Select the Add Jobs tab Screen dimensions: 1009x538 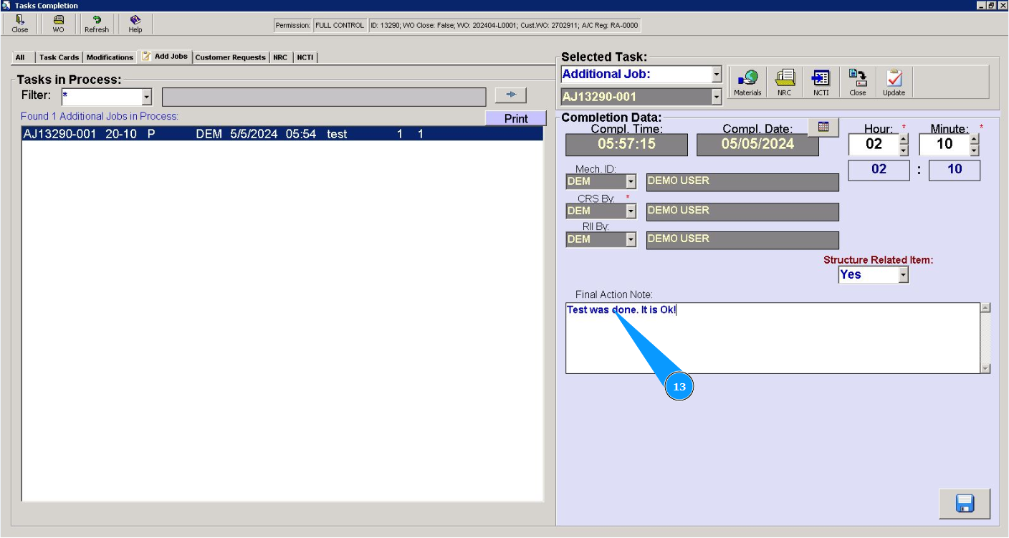(x=165, y=56)
